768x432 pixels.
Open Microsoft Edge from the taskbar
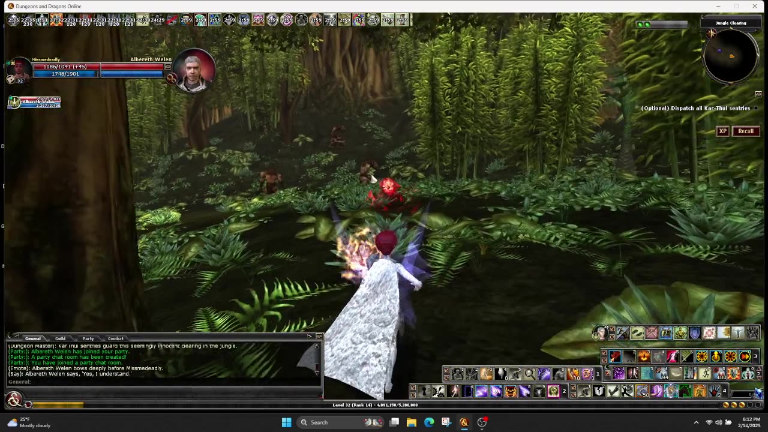pyautogui.click(x=428, y=422)
